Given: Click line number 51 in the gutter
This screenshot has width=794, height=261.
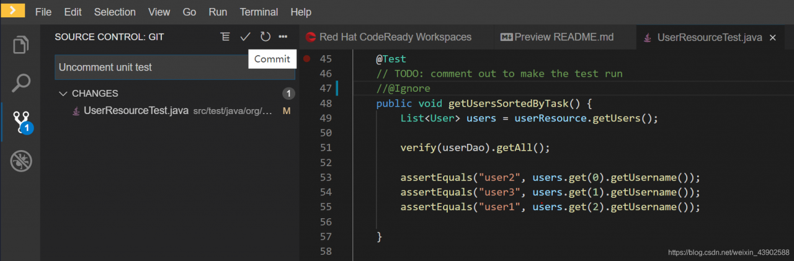Looking at the screenshot, I should [x=325, y=148].
